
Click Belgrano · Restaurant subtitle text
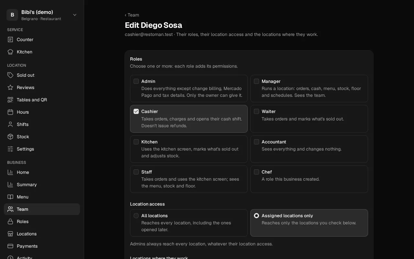point(41,19)
